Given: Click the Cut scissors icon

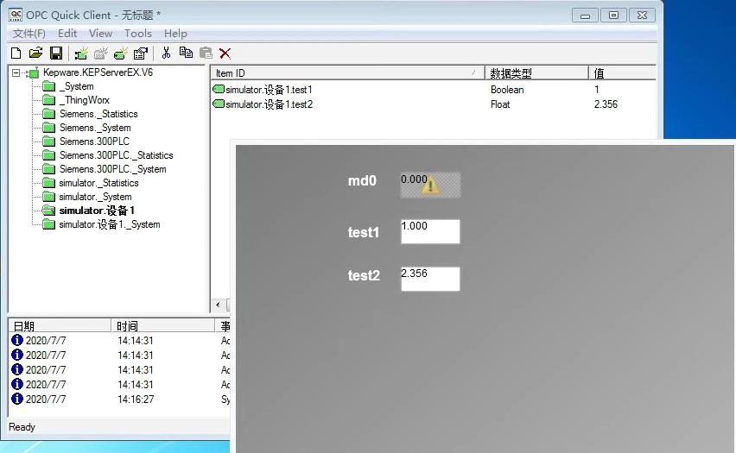Looking at the screenshot, I should click(x=166, y=53).
